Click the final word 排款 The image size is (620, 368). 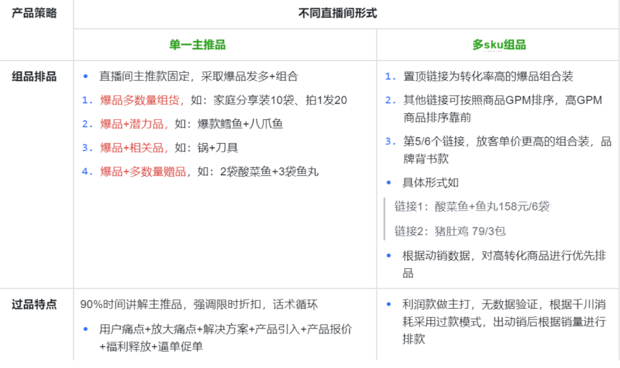pyautogui.click(x=414, y=339)
